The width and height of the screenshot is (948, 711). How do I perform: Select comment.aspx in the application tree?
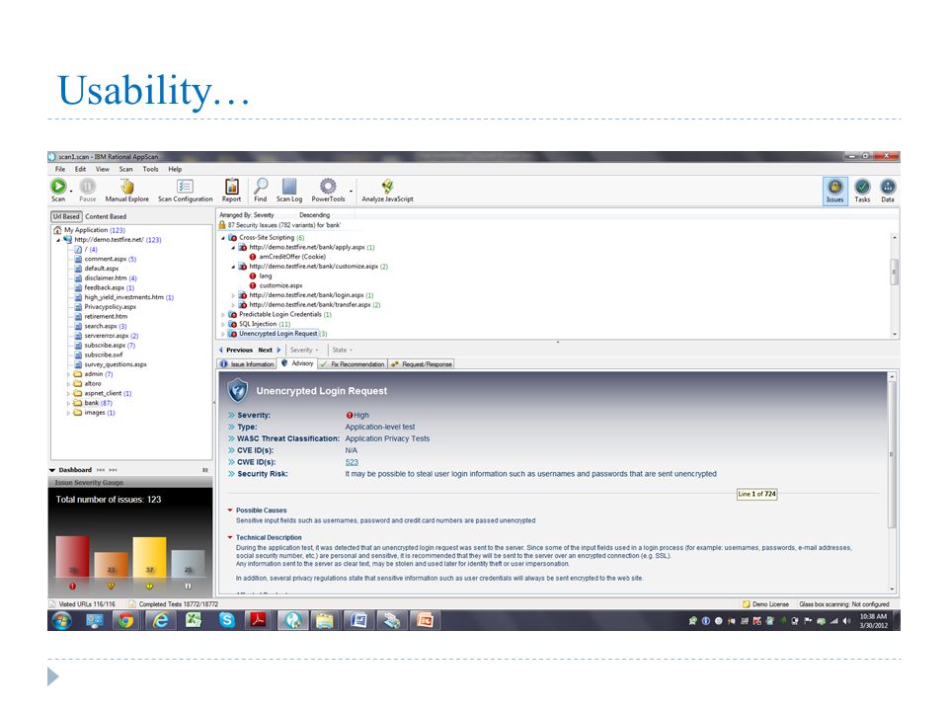[106, 260]
